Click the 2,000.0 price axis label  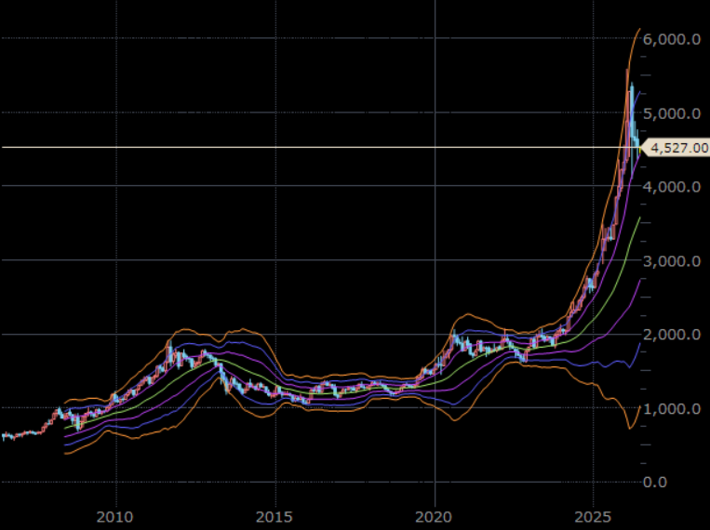(x=672, y=335)
